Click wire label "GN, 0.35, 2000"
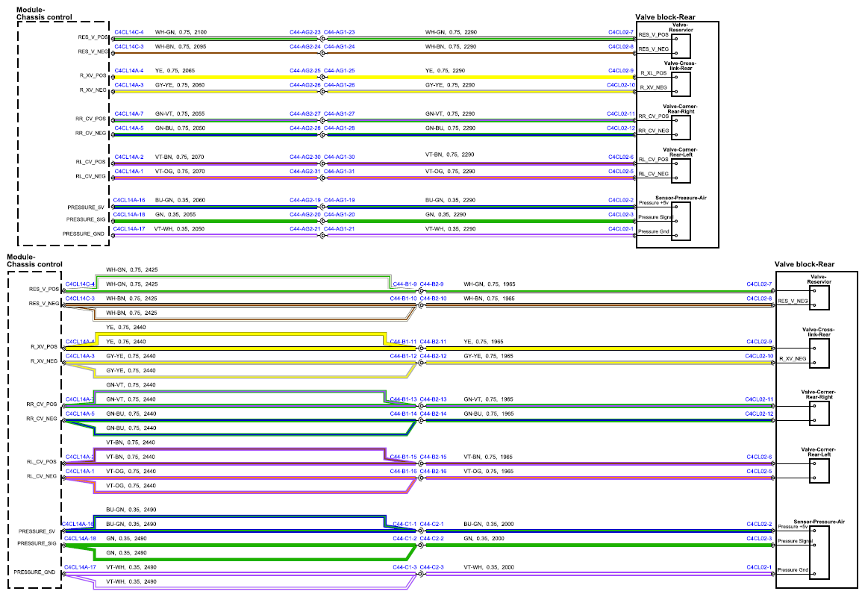 pos(484,539)
